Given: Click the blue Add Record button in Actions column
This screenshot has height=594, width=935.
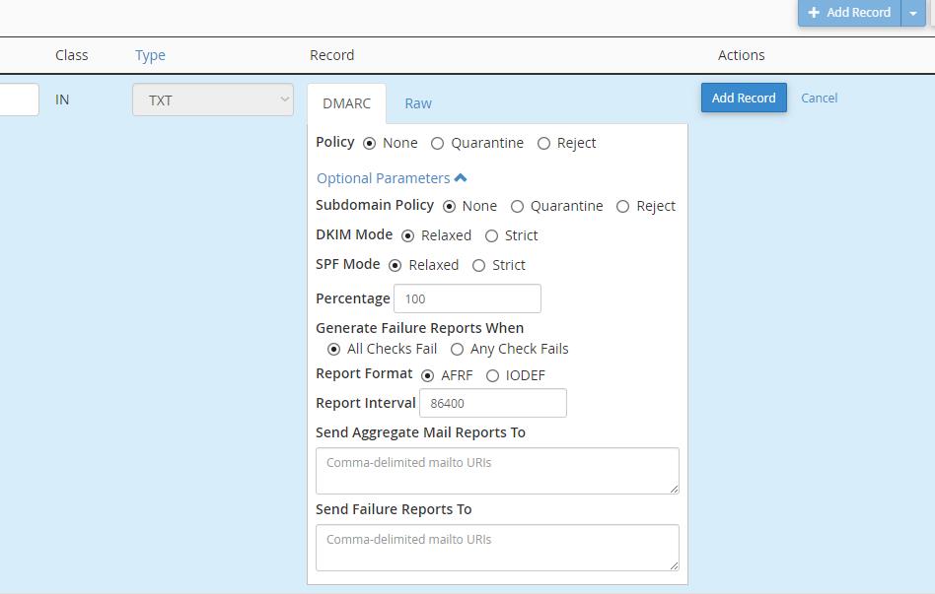Looking at the screenshot, I should (x=744, y=98).
